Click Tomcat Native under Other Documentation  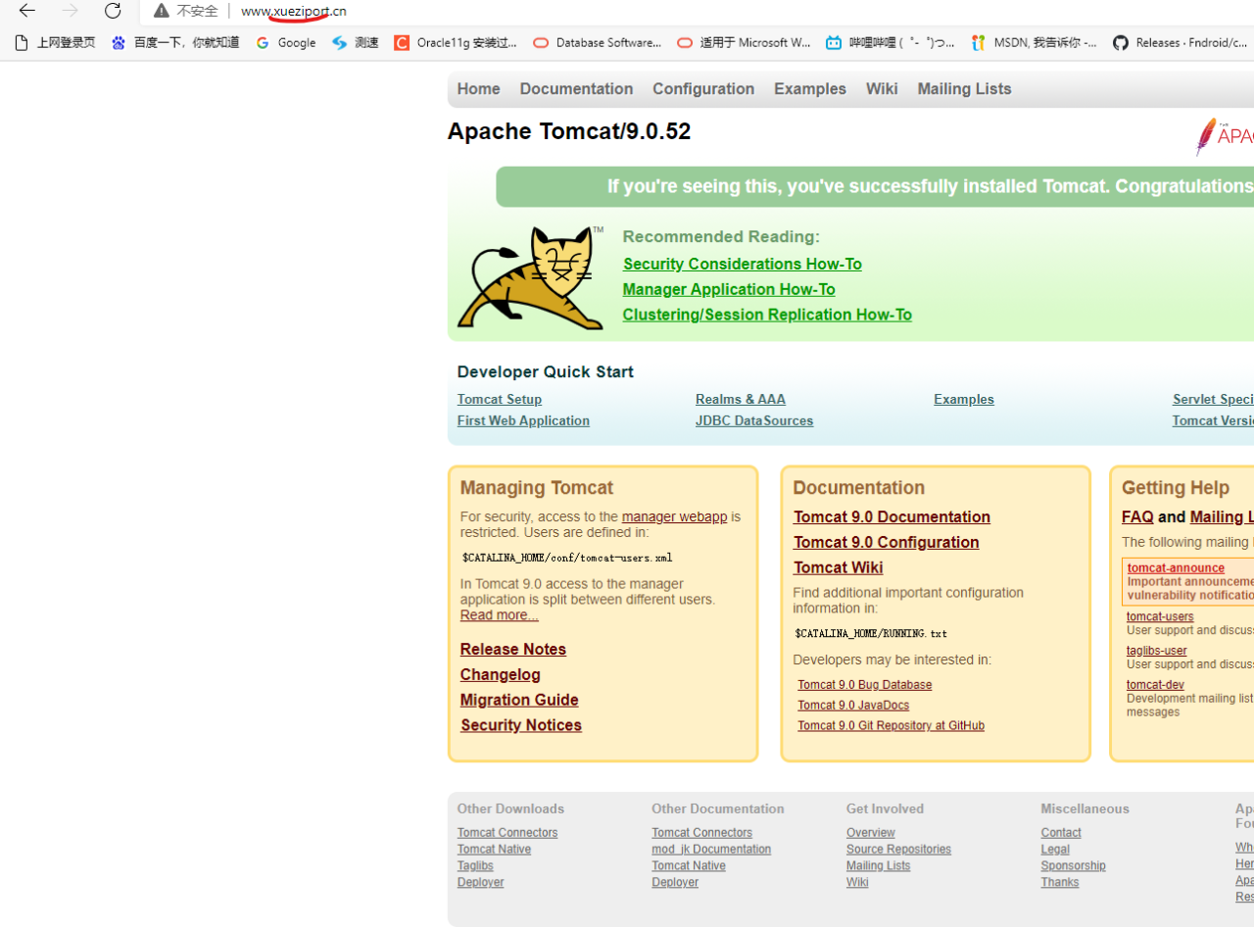tap(689, 866)
